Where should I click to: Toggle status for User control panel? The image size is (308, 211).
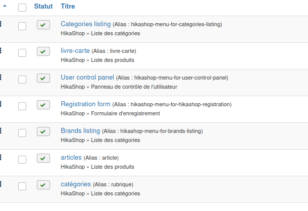43,79
